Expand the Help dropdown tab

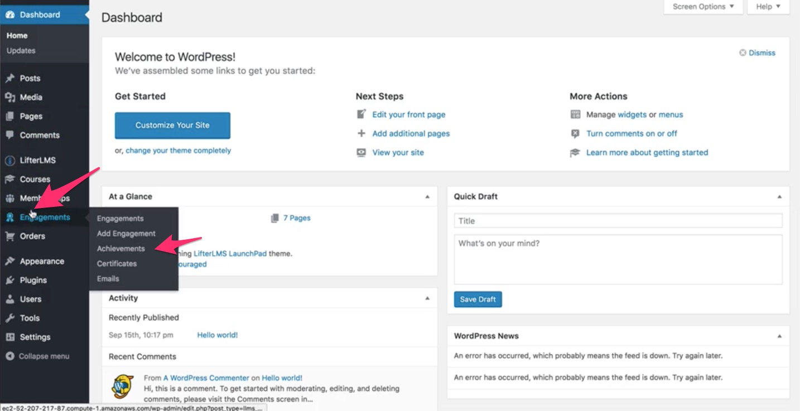tap(768, 7)
